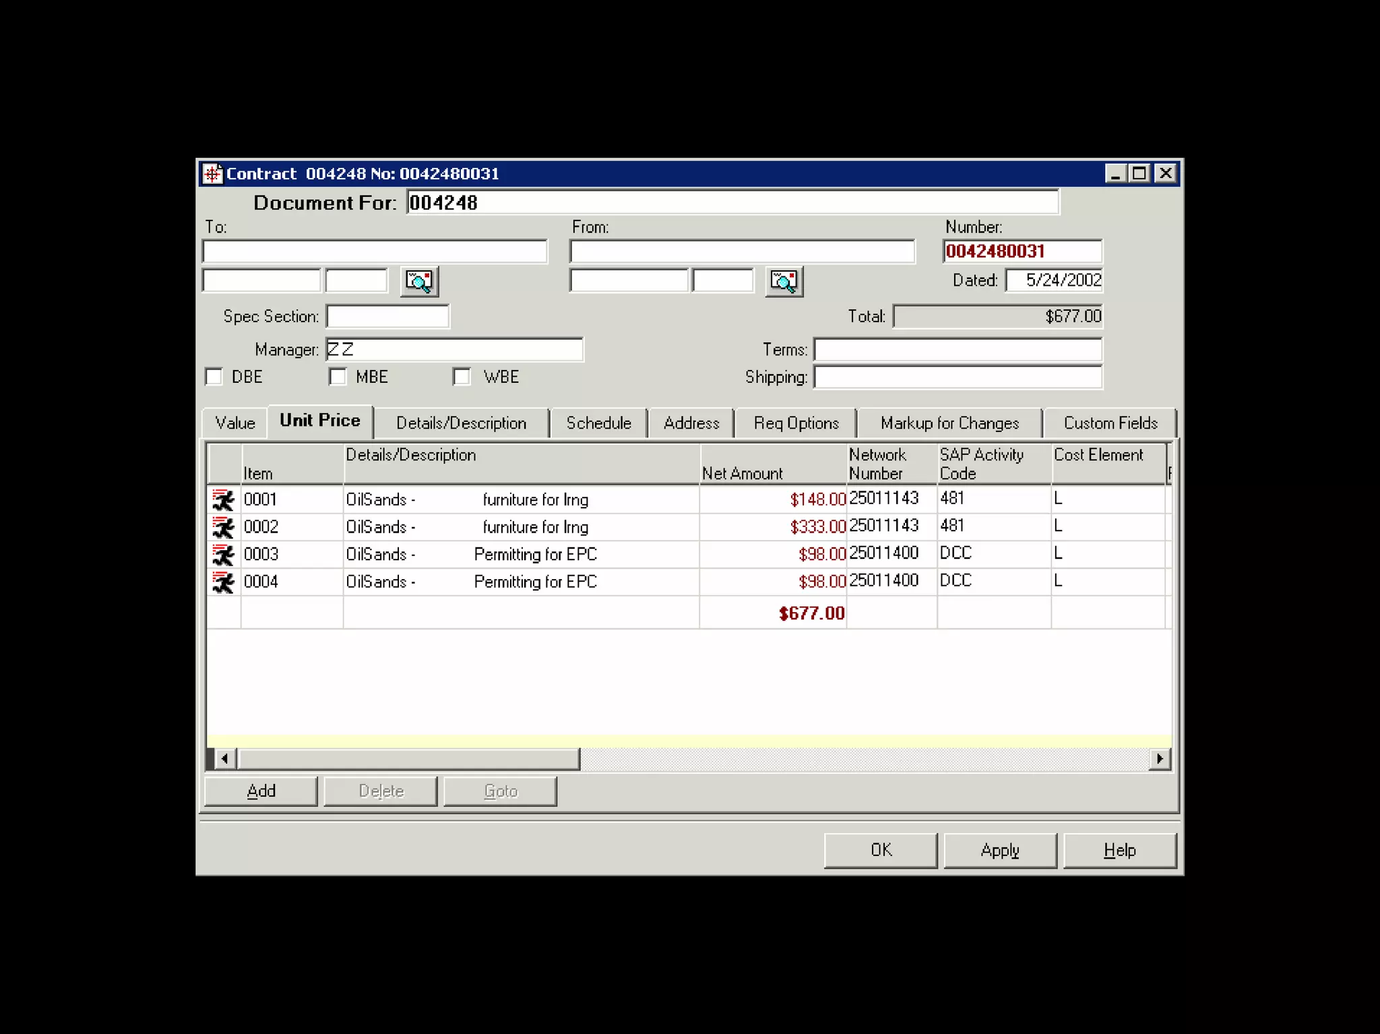Click the running-man icon for item 0003

pyautogui.click(x=223, y=555)
